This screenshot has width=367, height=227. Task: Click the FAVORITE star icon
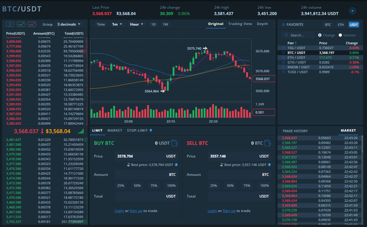tap(283, 25)
